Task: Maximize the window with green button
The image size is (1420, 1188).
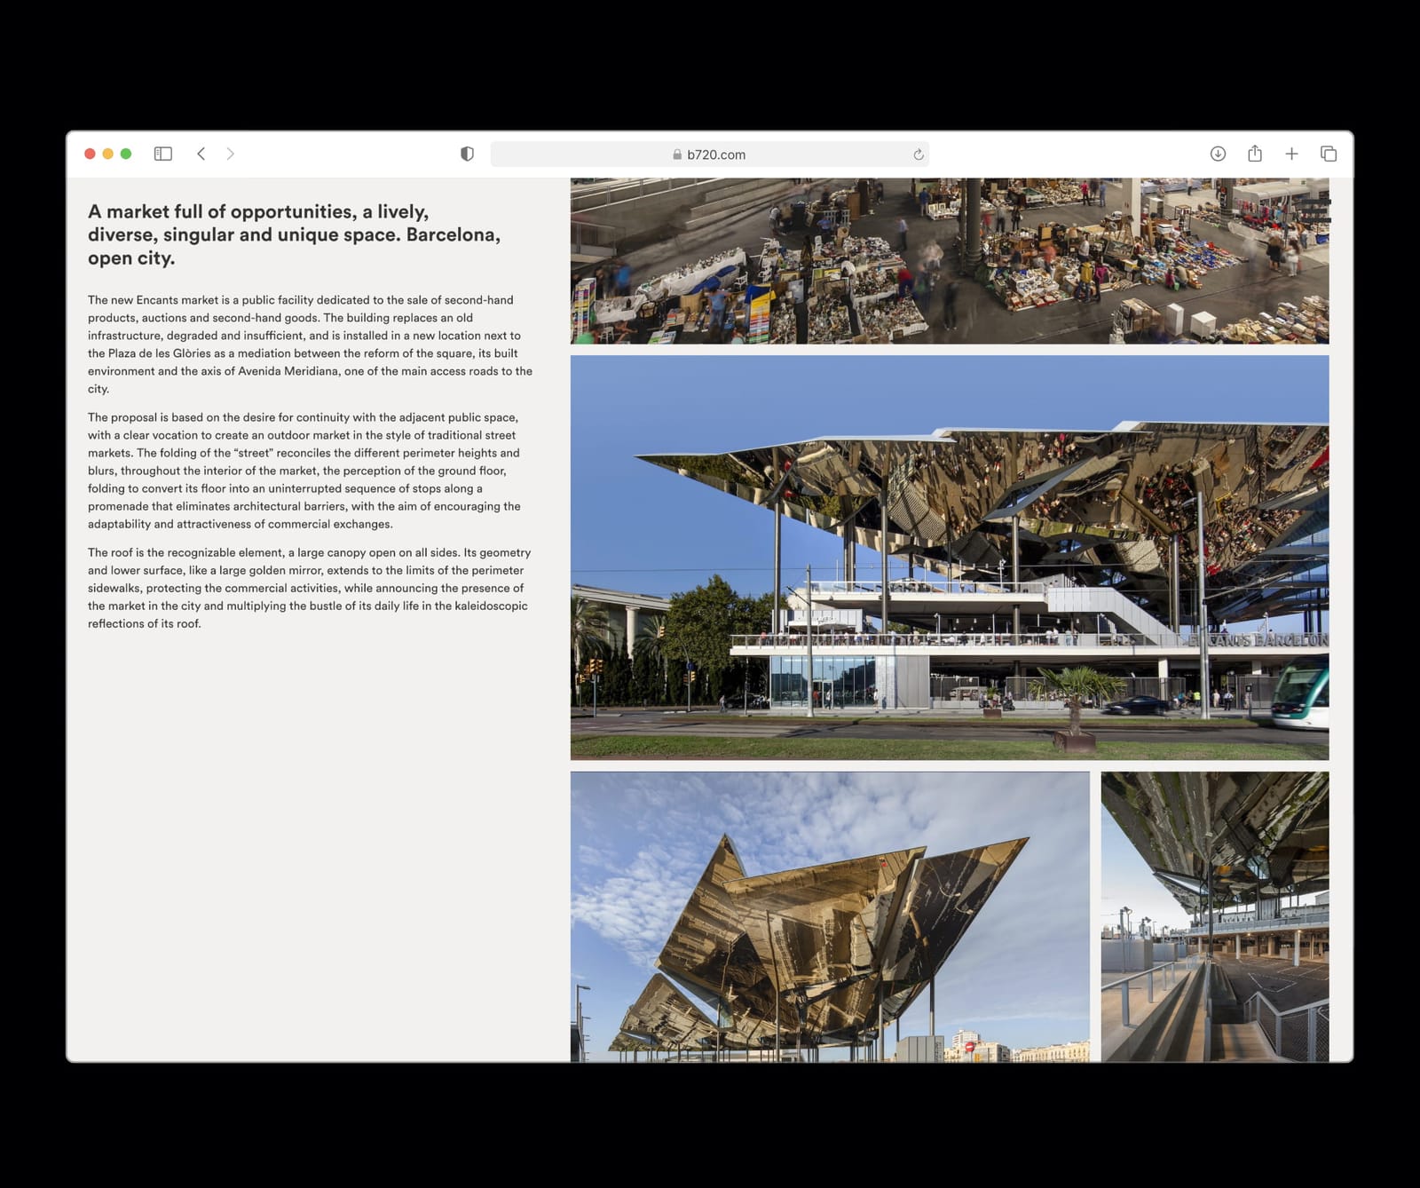Action: pyautogui.click(x=126, y=154)
